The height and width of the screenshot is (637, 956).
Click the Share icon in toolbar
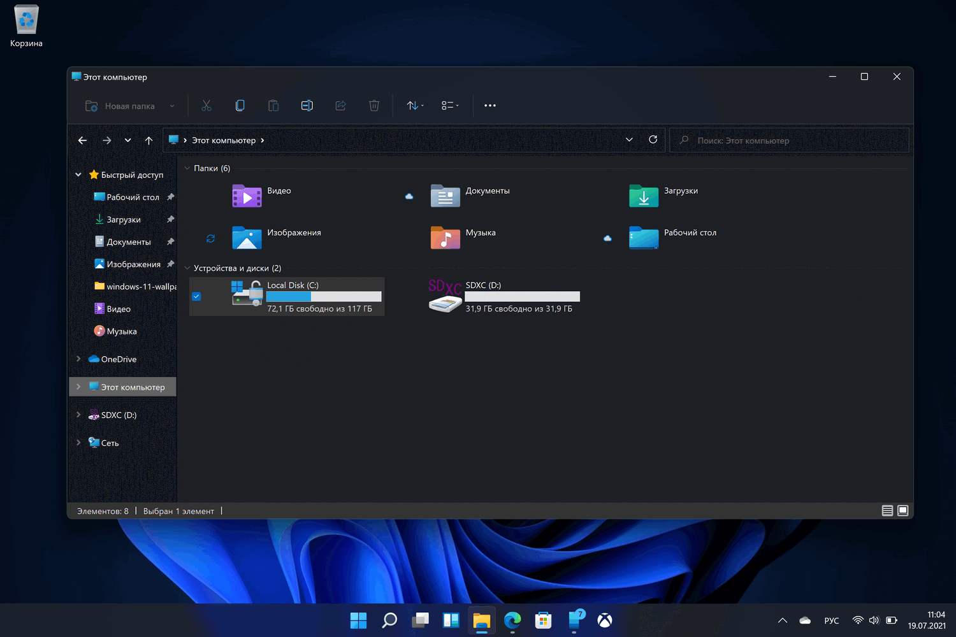340,106
